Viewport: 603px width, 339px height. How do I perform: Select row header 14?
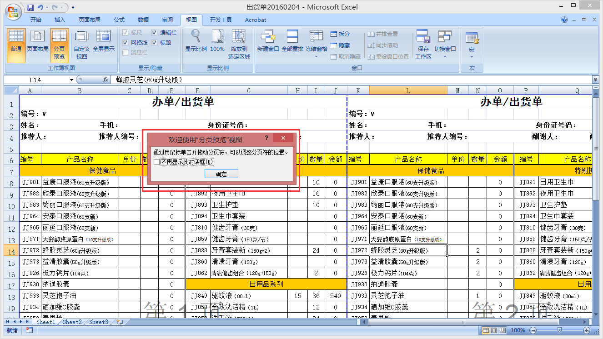pyautogui.click(x=12, y=250)
